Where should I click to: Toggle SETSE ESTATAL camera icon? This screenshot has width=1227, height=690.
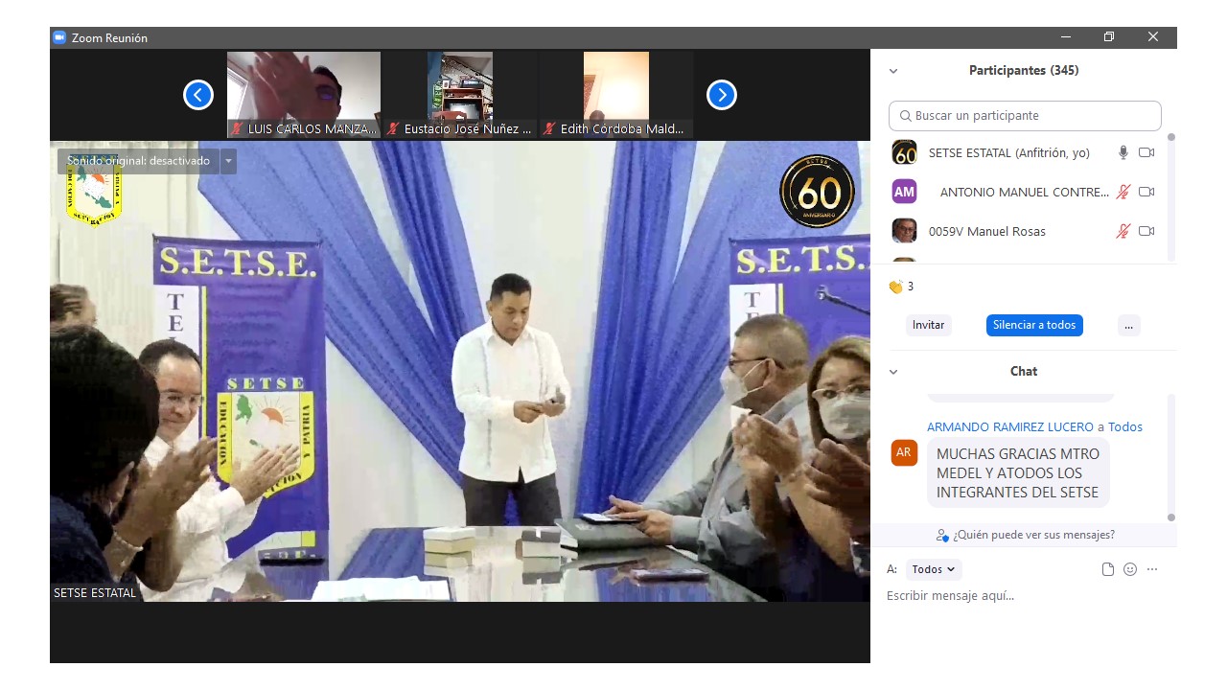[x=1146, y=152]
